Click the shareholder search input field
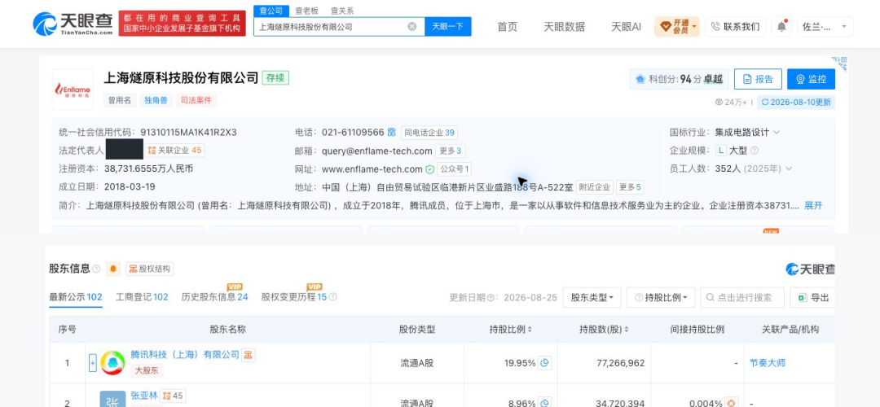 tap(742, 298)
